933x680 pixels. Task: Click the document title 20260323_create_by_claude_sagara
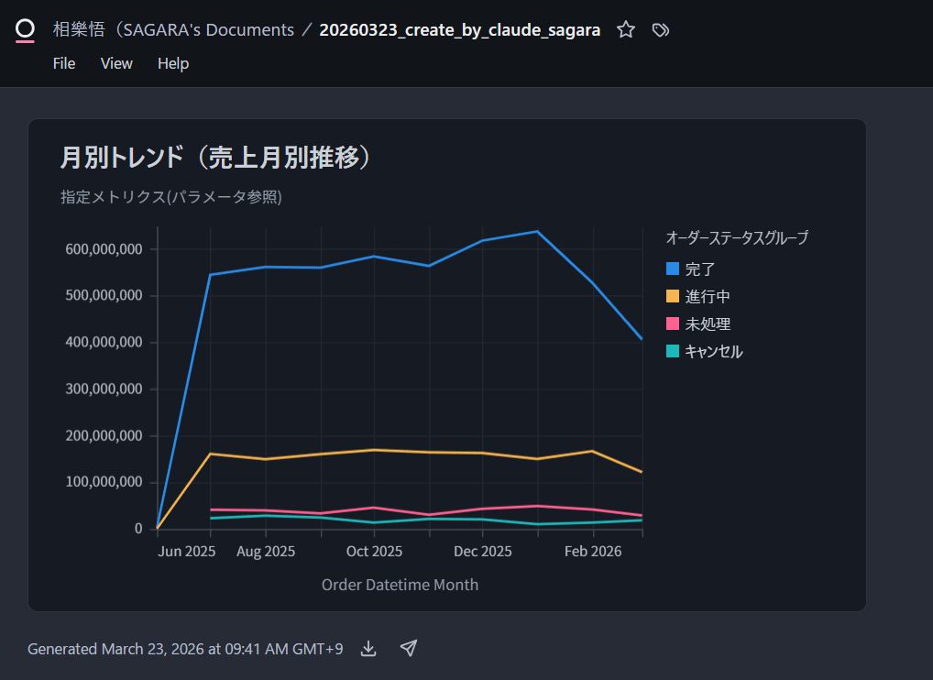pos(459,29)
